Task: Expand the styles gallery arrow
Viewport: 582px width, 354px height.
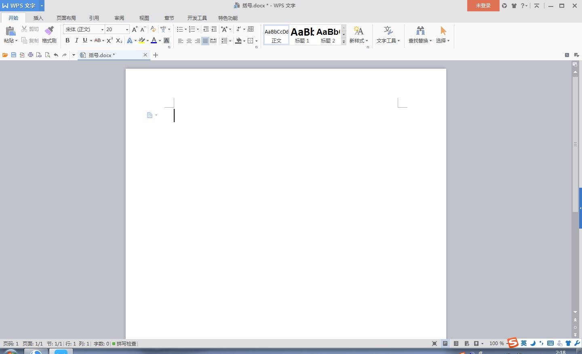Action: coord(344,41)
